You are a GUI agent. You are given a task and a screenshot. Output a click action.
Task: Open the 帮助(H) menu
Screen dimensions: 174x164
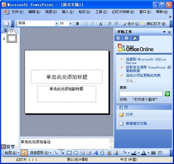coord(162,12)
